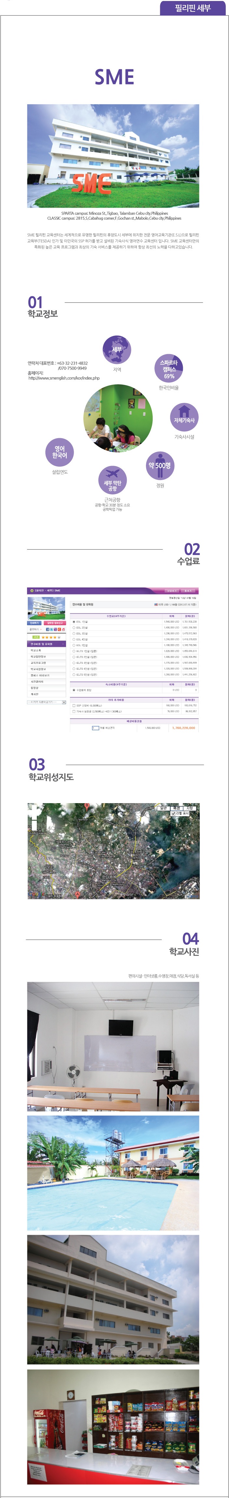Image resolution: width=229 pixels, height=1498 pixels.
Task: Click the 스파르타 캠퍼스 69% pie icon
Action: (x=169, y=368)
